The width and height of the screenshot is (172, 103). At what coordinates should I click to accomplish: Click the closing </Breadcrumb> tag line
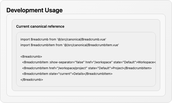pos(32,80)
